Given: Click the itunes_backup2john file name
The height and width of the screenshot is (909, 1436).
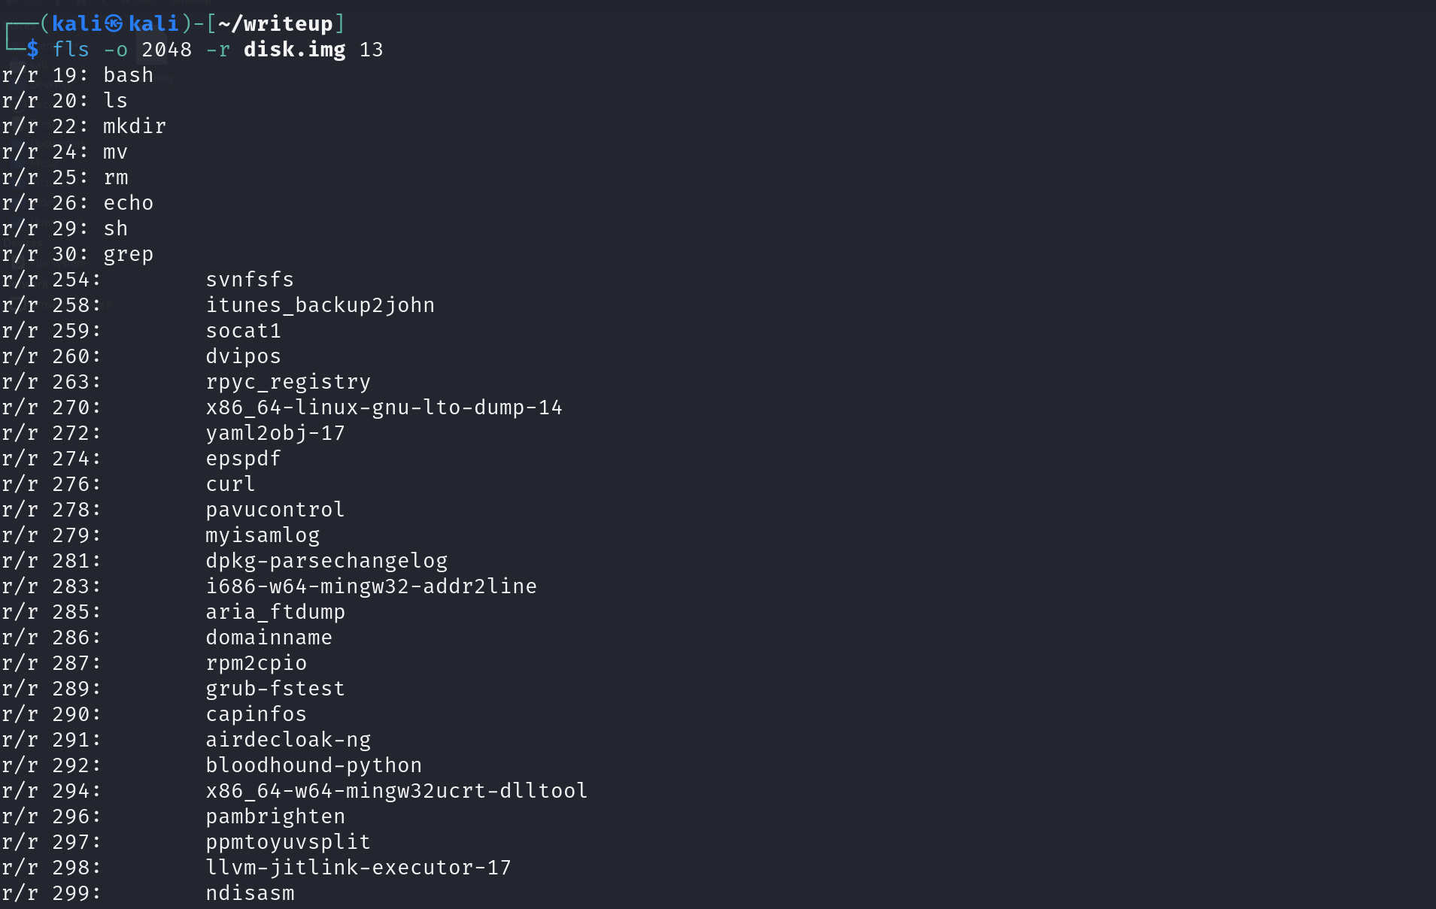Looking at the screenshot, I should coord(320,305).
